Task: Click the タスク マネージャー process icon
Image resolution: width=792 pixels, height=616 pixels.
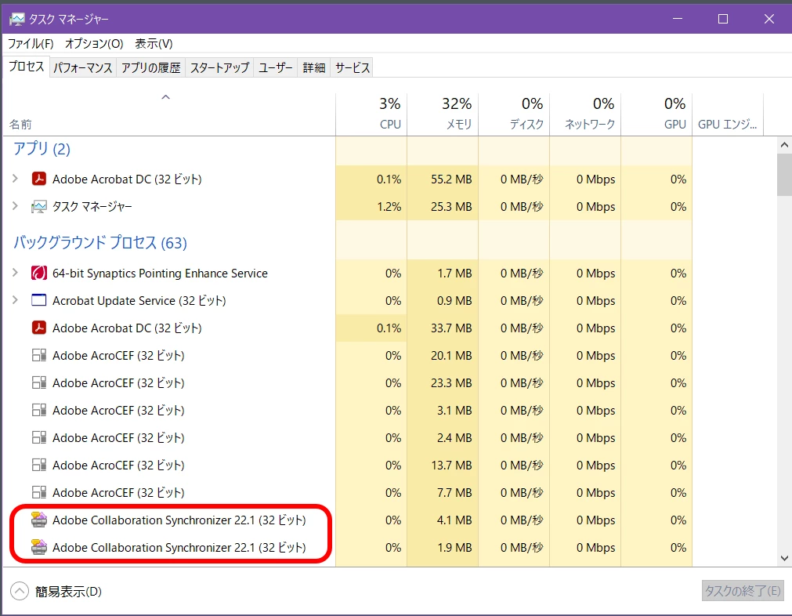Action: (x=39, y=206)
